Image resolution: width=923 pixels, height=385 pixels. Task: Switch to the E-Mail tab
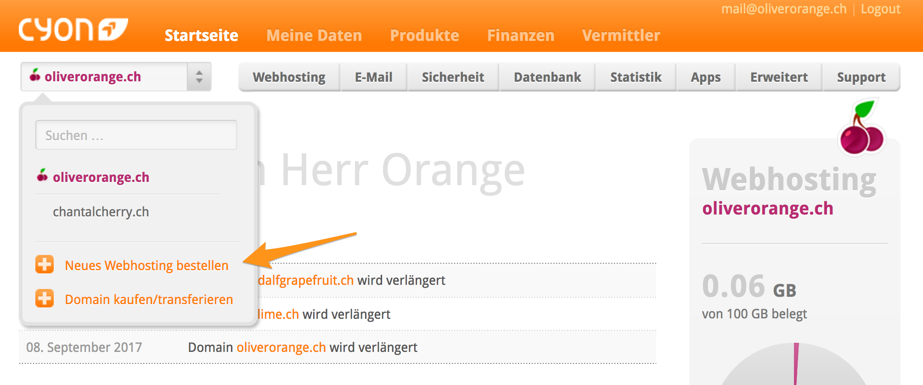point(374,77)
